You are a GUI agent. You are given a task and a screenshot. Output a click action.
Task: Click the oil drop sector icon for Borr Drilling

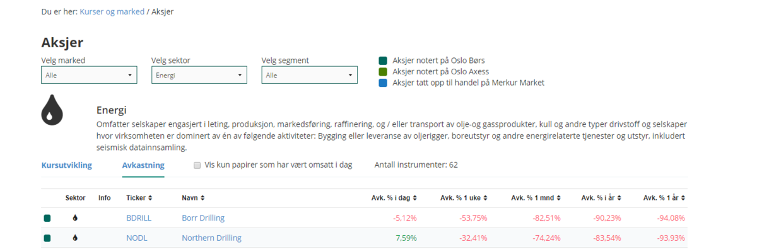click(x=75, y=218)
